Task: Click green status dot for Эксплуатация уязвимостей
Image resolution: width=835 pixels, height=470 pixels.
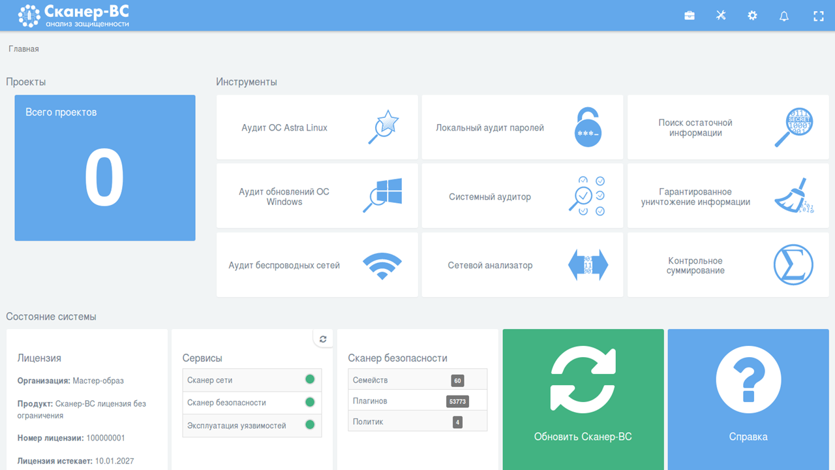Action: (310, 425)
